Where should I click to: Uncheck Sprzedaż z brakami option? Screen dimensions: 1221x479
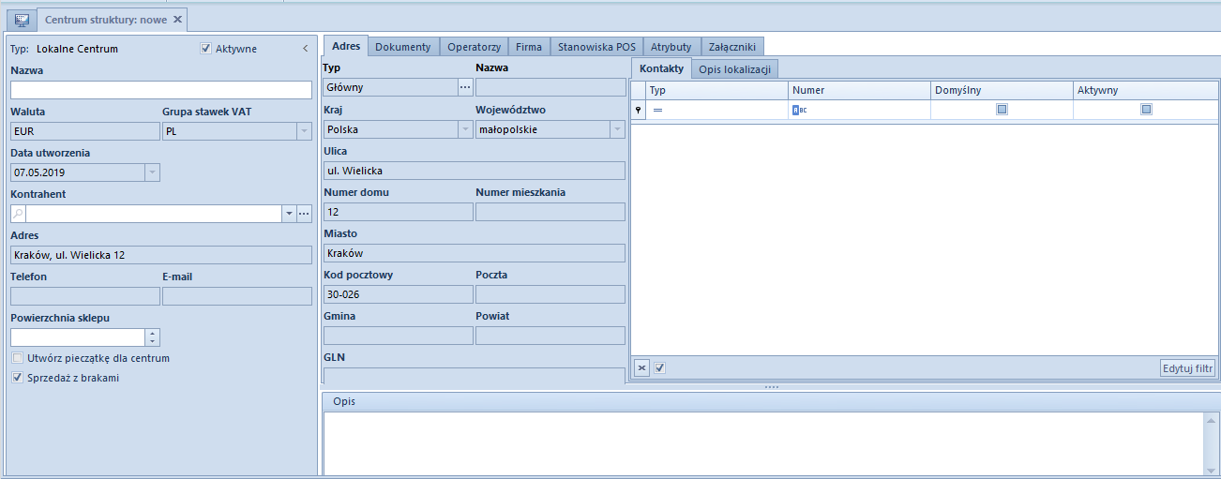coord(18,378)
